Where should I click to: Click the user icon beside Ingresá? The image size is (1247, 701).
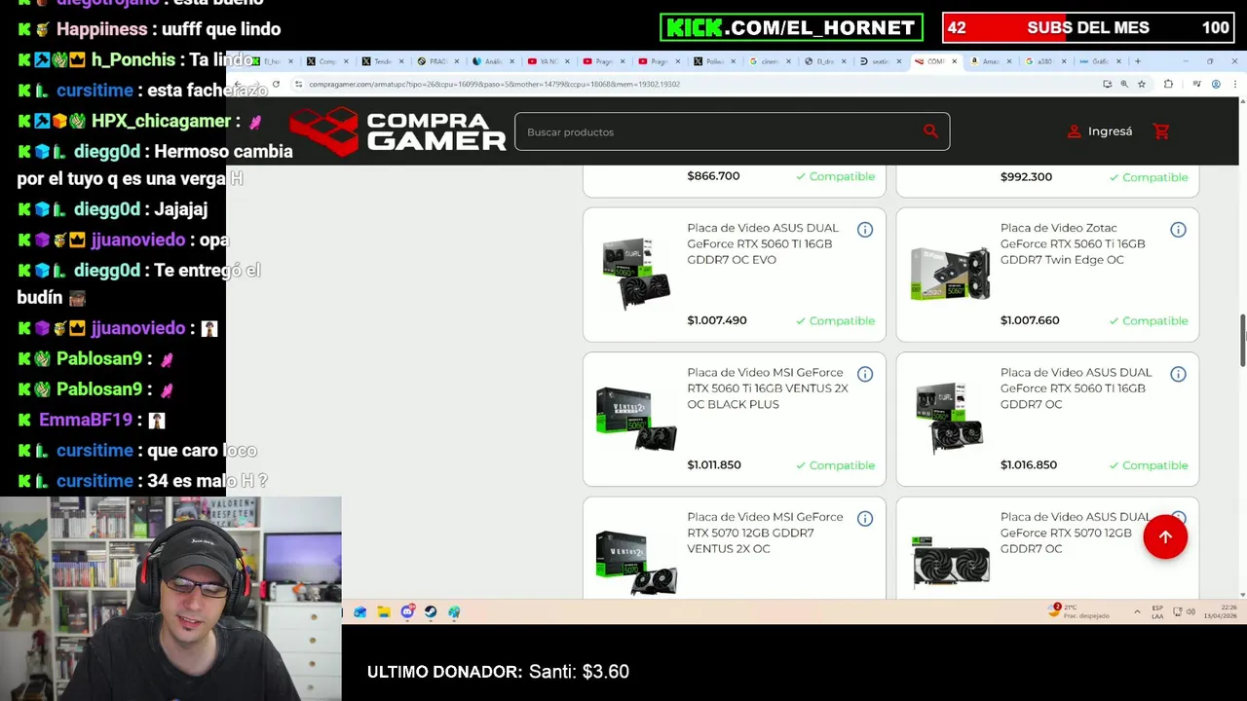coord(1074,131)
